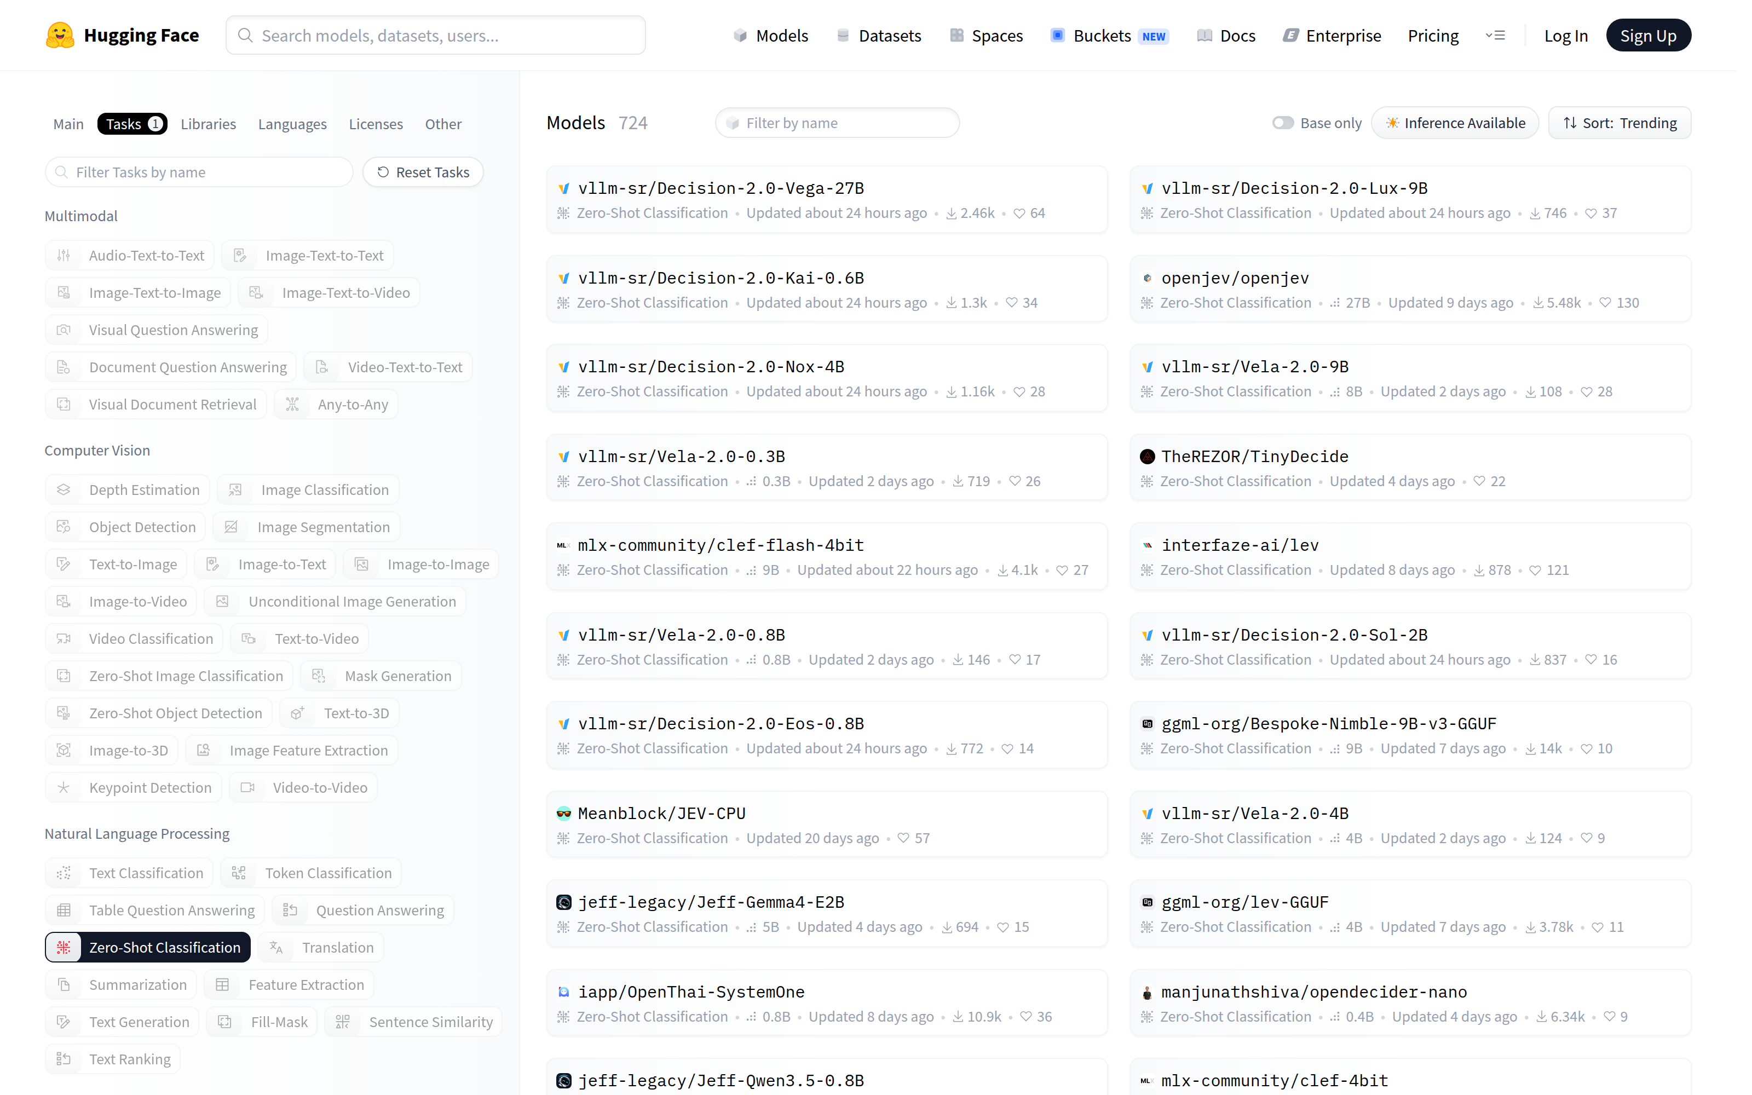Focus the Search models, datasets, users field
This screenshot has height=1095, width=1752.
click(436, 36)
